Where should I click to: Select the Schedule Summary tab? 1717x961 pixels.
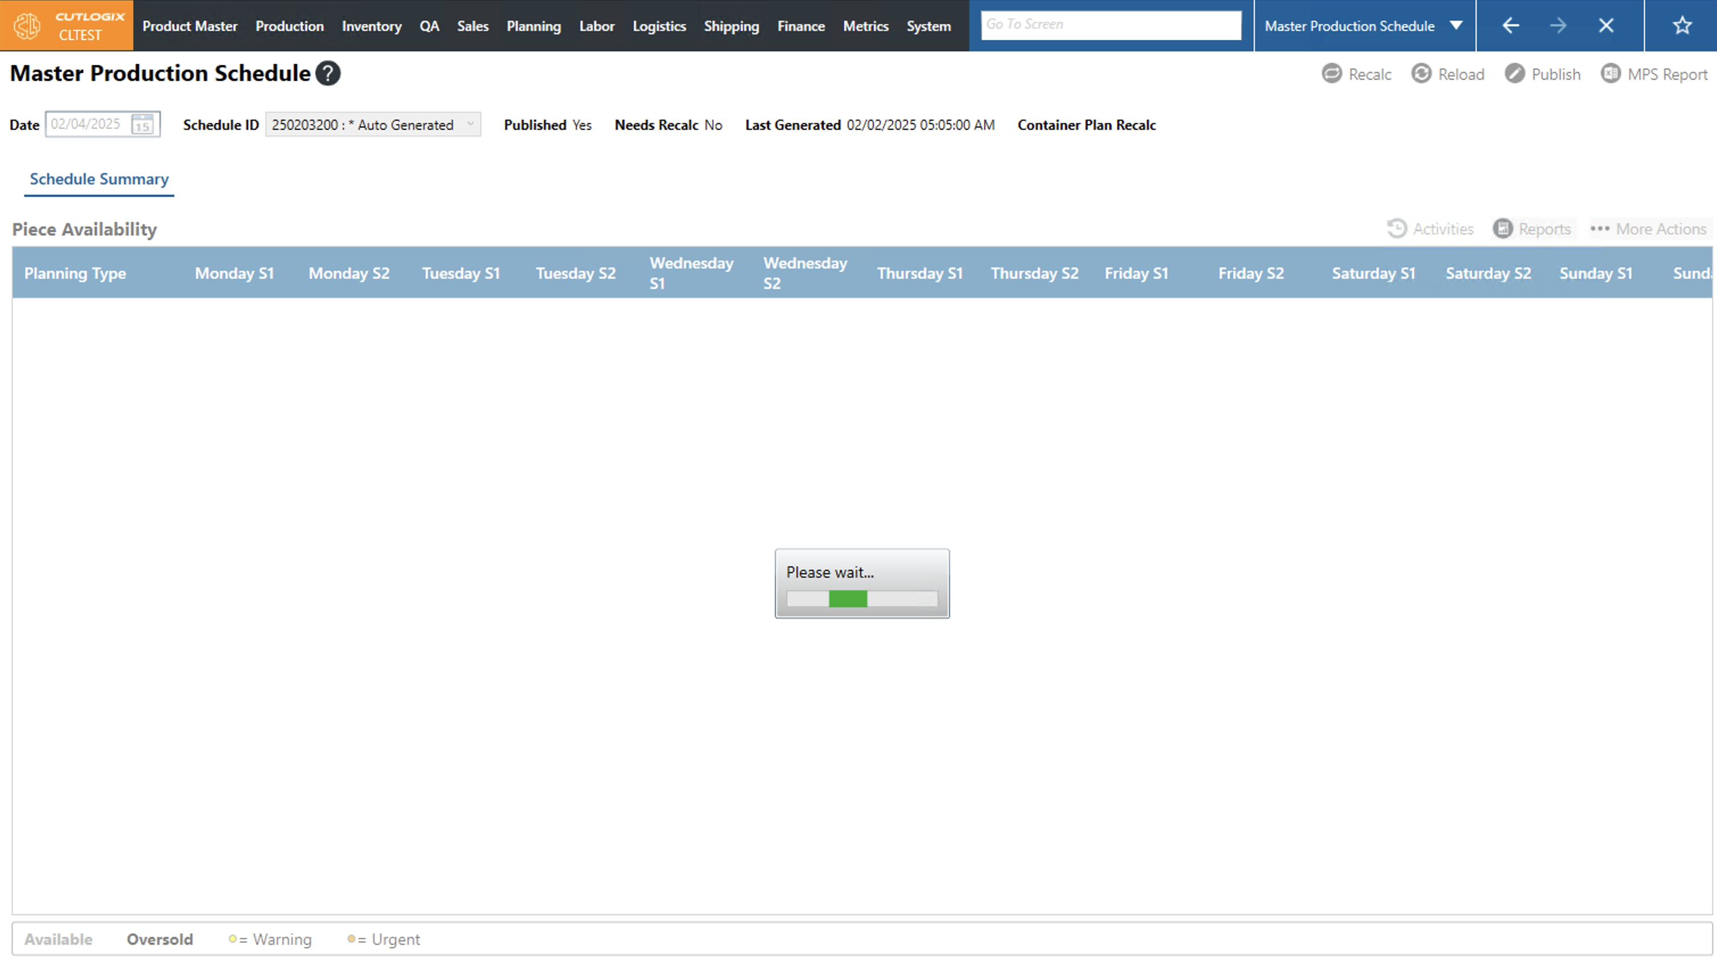[x=100, y=179]
